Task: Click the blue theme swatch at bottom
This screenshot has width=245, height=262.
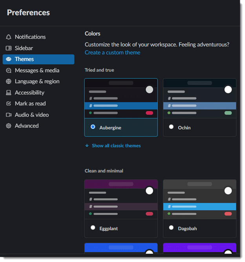Action: 121,248
